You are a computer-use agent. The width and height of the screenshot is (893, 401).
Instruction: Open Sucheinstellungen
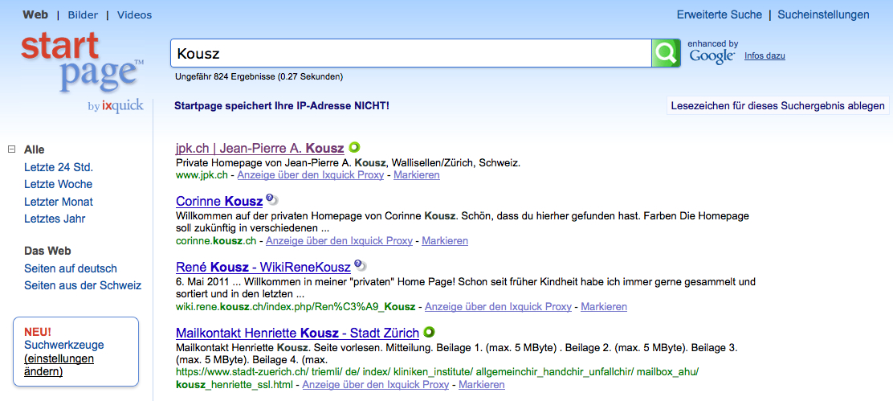tap(823, 14)
